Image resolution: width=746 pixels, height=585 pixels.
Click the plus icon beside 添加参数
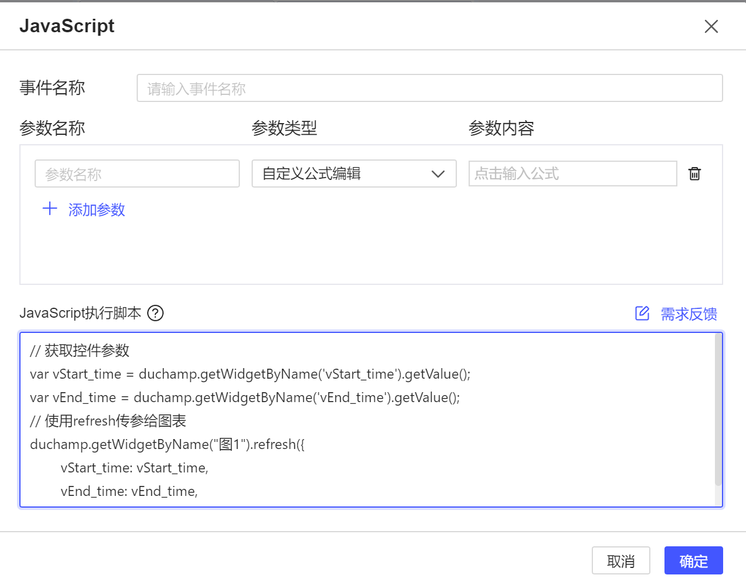50,209
